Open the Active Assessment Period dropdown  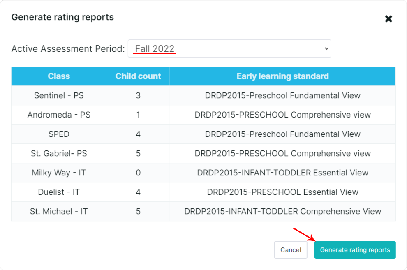229,48
